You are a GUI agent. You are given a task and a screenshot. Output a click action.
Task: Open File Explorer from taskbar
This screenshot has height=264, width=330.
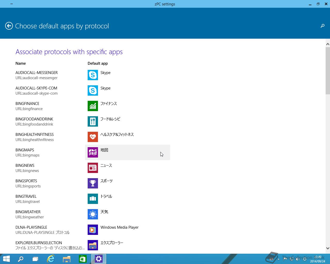click(x=67, y=259)
